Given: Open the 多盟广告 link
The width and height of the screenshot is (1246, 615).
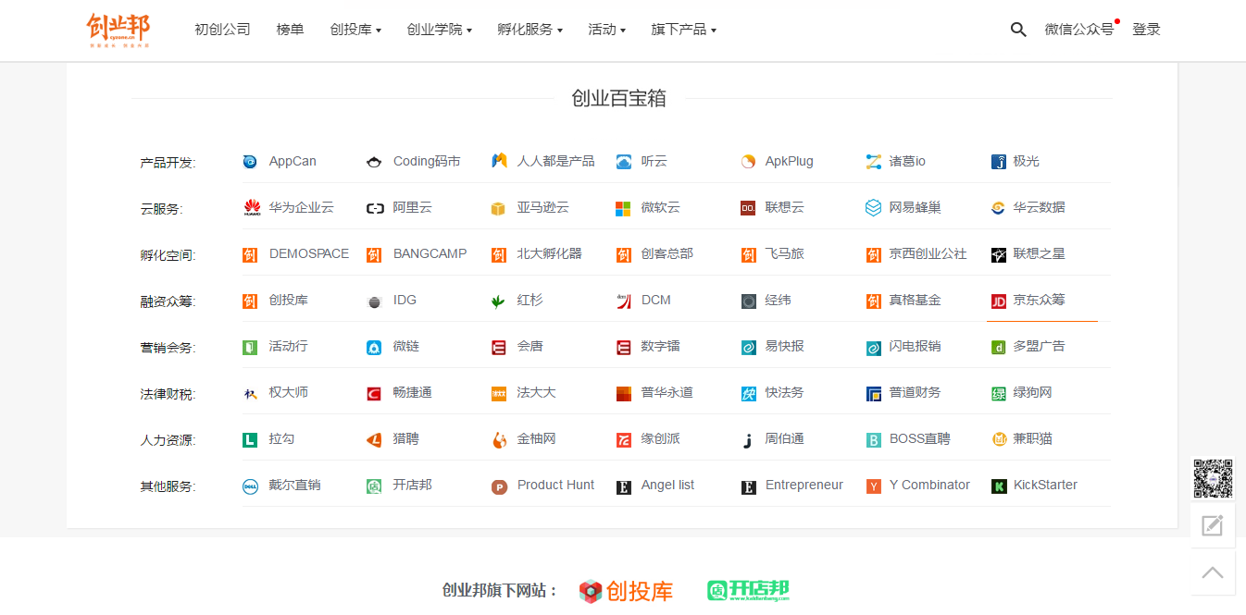Looking at the screenshot, I should pyautogui.click(x=1039, y=346).
